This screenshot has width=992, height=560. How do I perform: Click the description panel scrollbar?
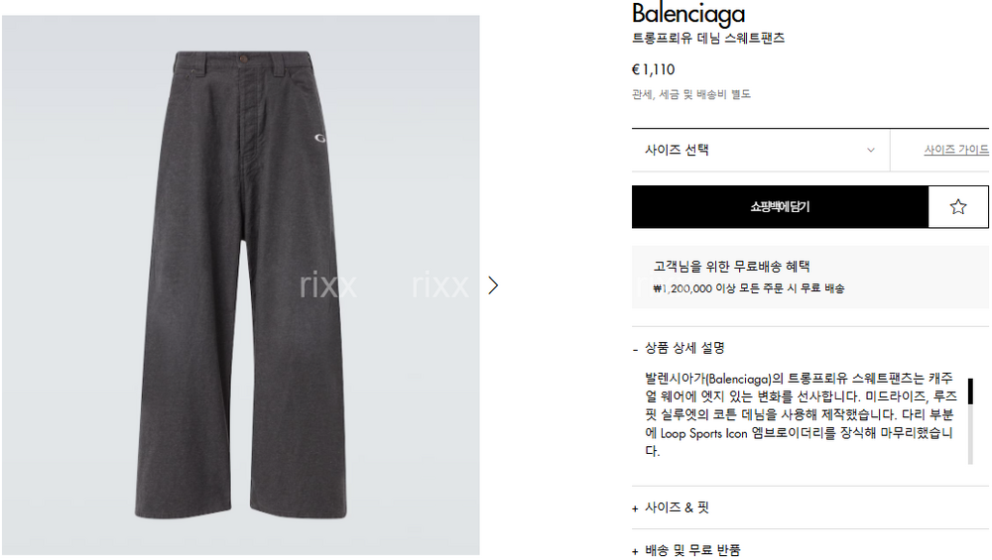click(x=970, y=421)
